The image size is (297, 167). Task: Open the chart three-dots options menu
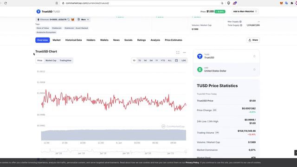[x=184, y=52]
